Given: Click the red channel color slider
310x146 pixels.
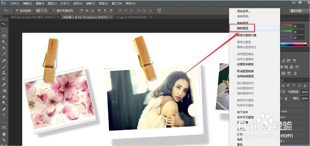Looking at the screenshot, I should coord(286,25).
